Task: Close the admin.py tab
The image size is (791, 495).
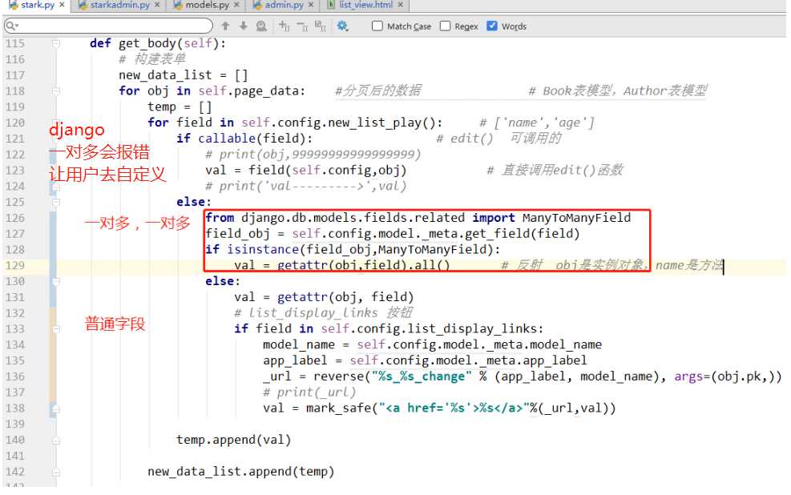Action: [311, 5]
